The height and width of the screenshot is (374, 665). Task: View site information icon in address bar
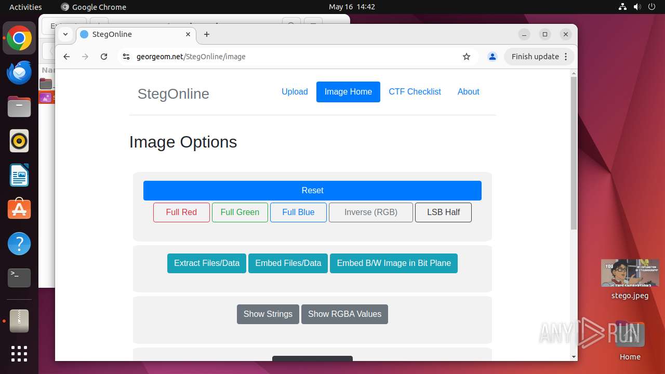[x=126, y=57]
